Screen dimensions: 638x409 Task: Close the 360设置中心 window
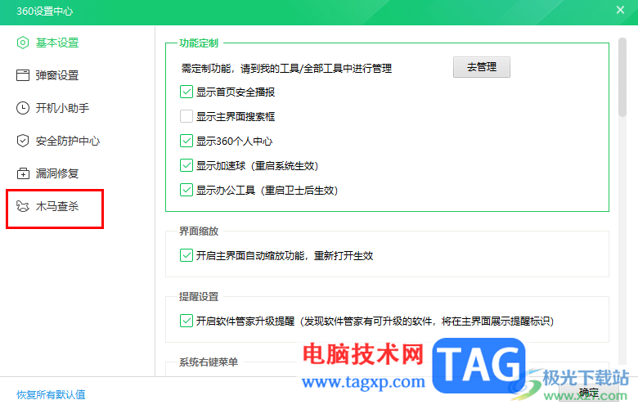620,10
